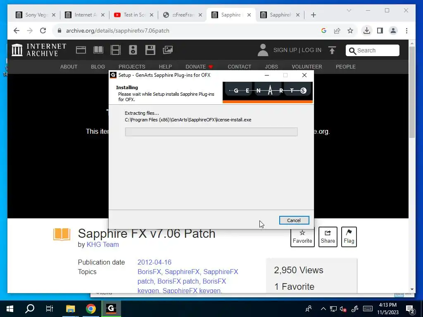The width and height of the screenshot is (423, 317).
Task: Open the KHG Team author link
Action: point(103,244)
